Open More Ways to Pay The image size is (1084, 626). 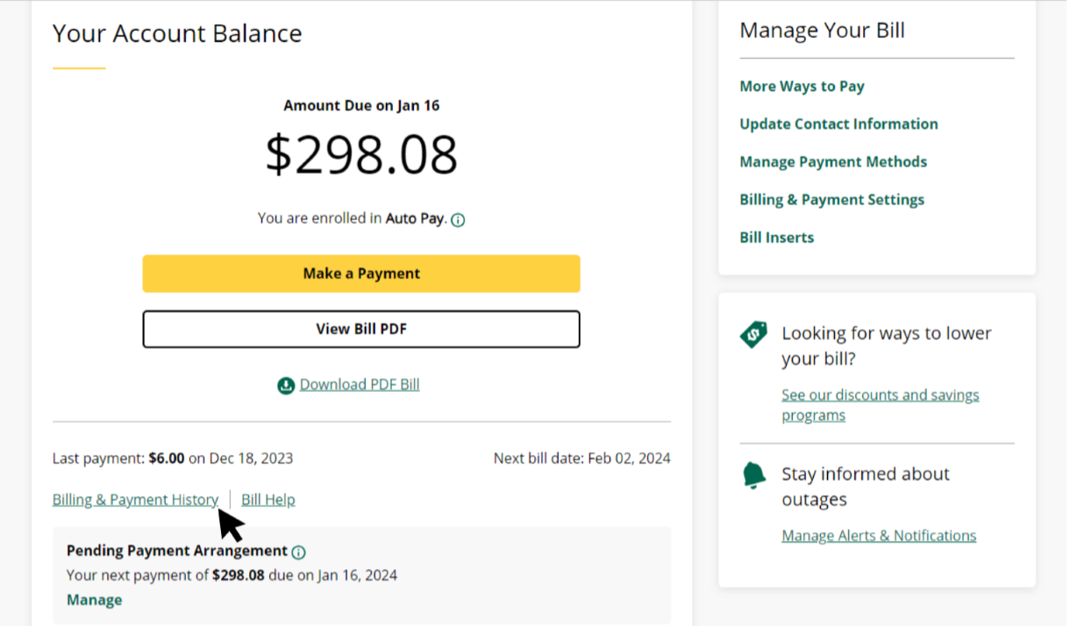click(x=802, y=86)
